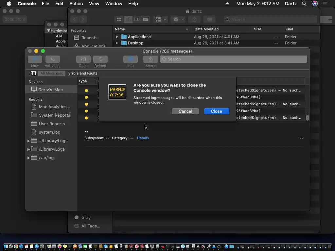
Task: Switch Finder to list view
Action: 128,19
